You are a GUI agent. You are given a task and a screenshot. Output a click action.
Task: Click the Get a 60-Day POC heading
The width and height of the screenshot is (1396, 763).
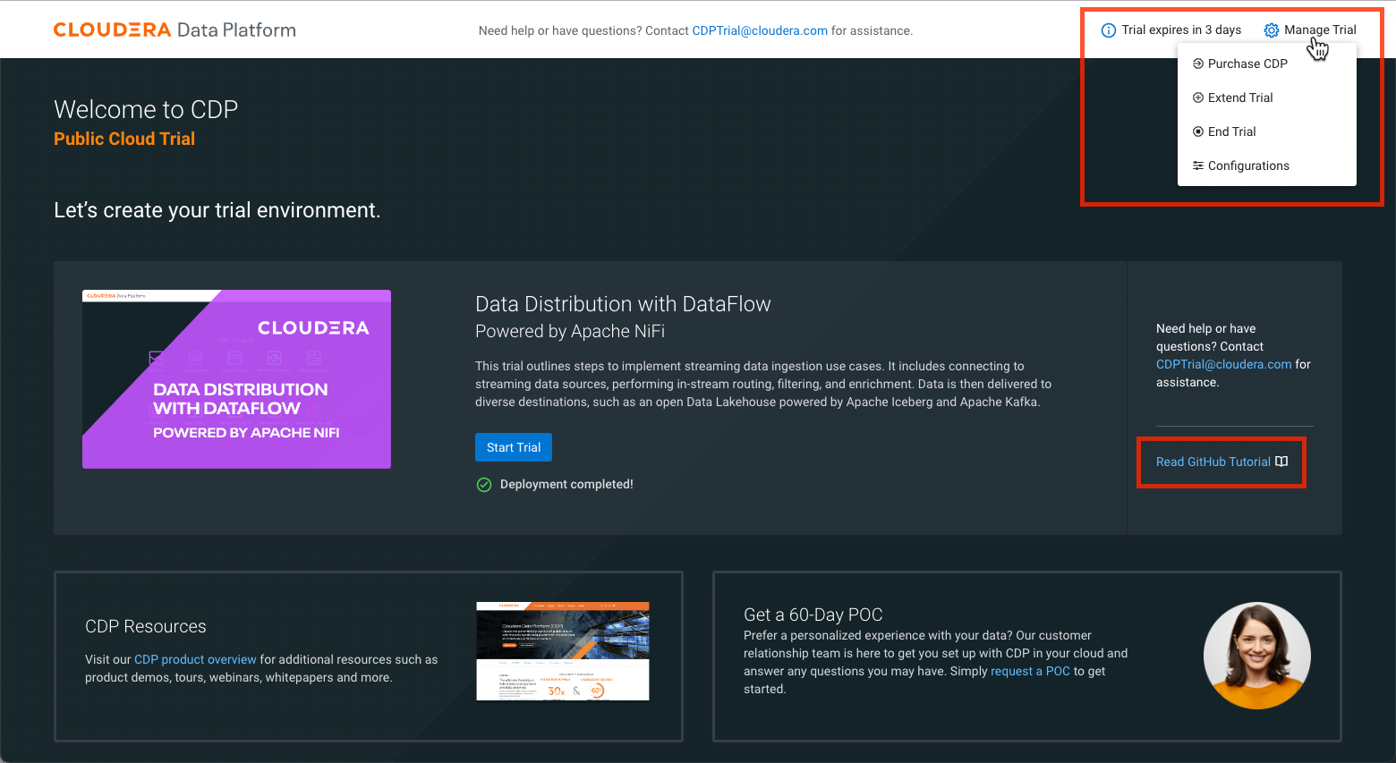click(813, 615)
